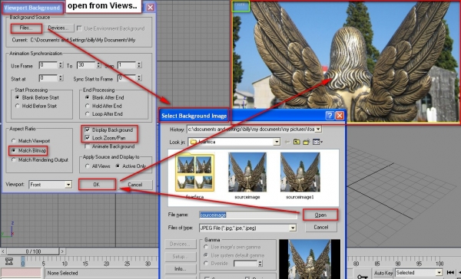Cancel the Select Background Image dialog
461x279 pixels.
pyautogui.click(x=320, y=227)
